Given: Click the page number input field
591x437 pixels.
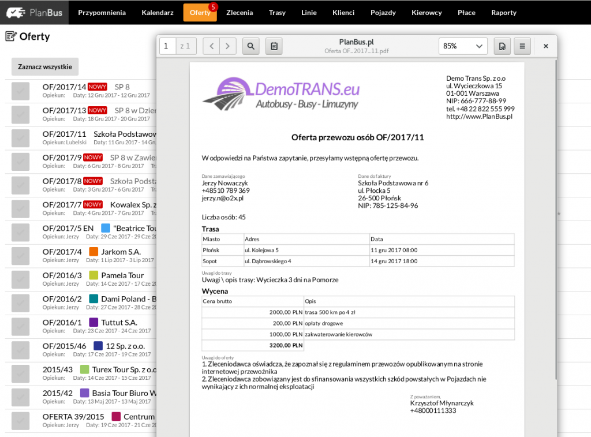Looking at the screenshot, I should [167, 46].
